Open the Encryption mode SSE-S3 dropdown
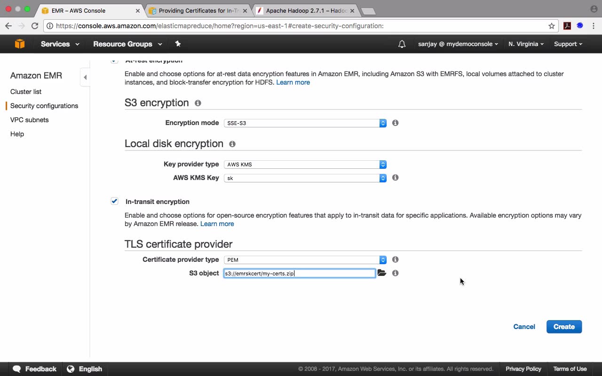The image size is (602, 376). coord(305,123)
